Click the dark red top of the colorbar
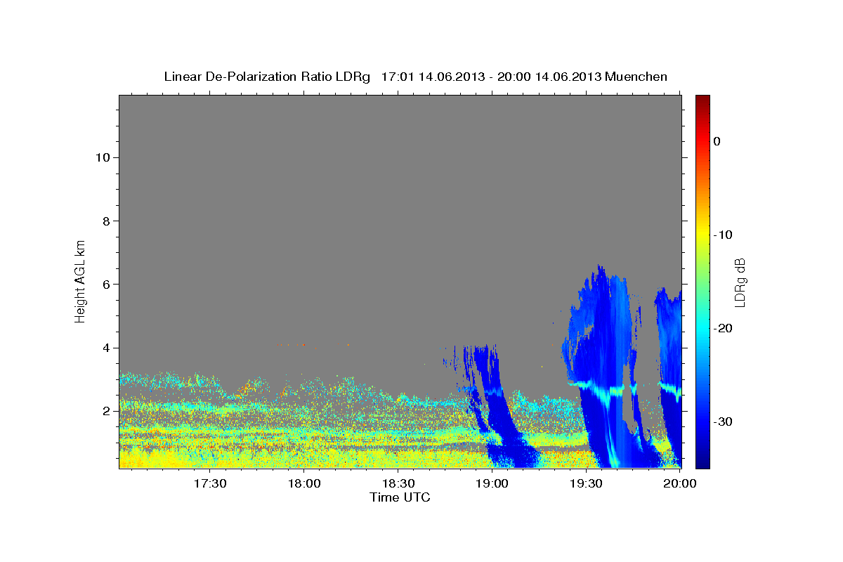 (x=702, y=100)
